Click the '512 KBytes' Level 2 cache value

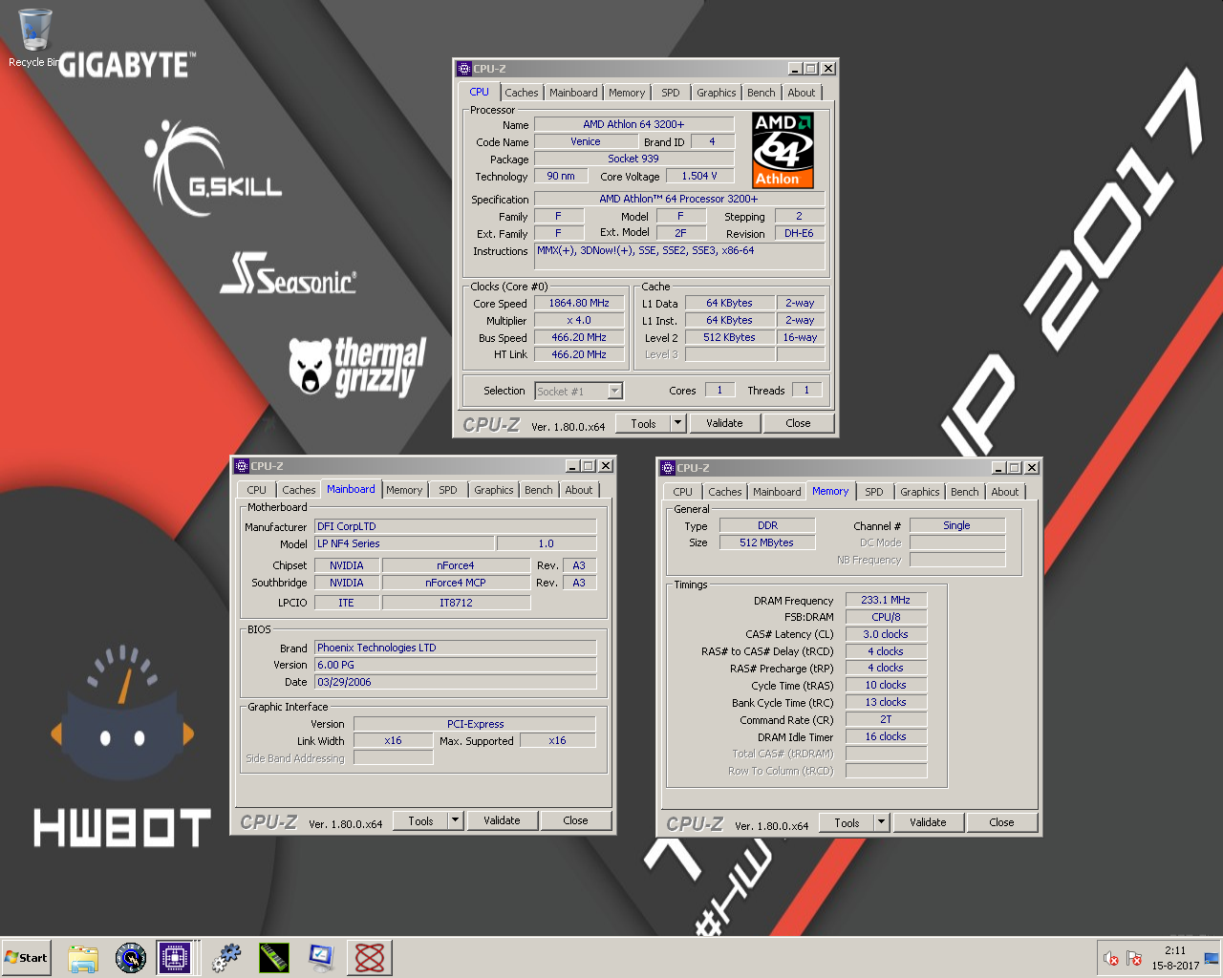click(x=730, y=337)
